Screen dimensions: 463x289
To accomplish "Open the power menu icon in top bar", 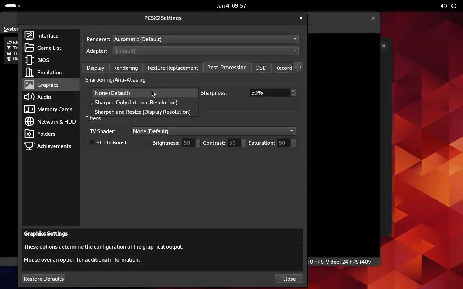I will 454,6.
